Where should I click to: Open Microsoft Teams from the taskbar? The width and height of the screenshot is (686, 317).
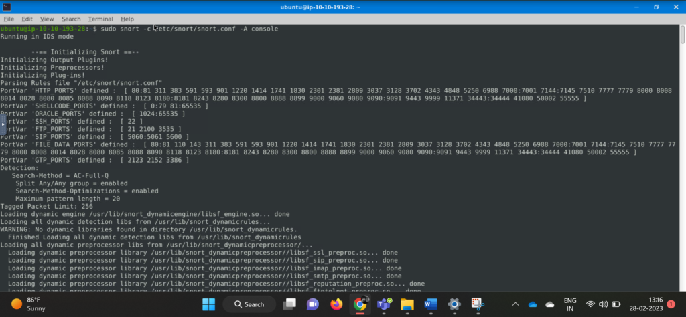pyautogui.click(x=383, y=304)
